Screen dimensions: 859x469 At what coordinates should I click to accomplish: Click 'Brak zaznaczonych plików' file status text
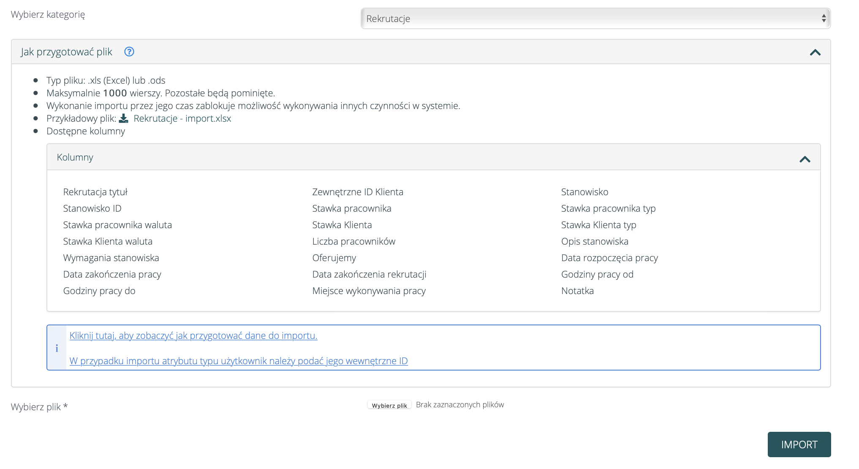coord(459,405)
